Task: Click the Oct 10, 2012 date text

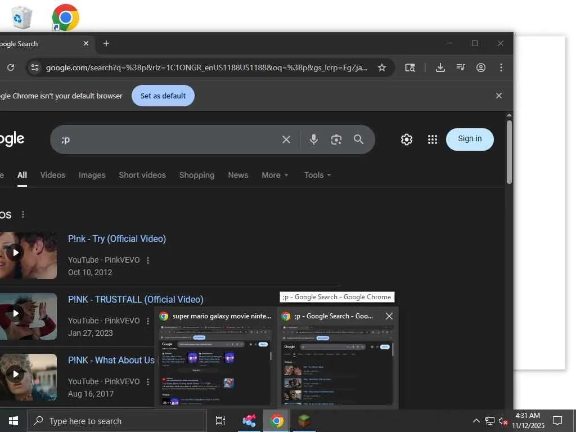Action: pyautogui.click(x=90, y=272)
